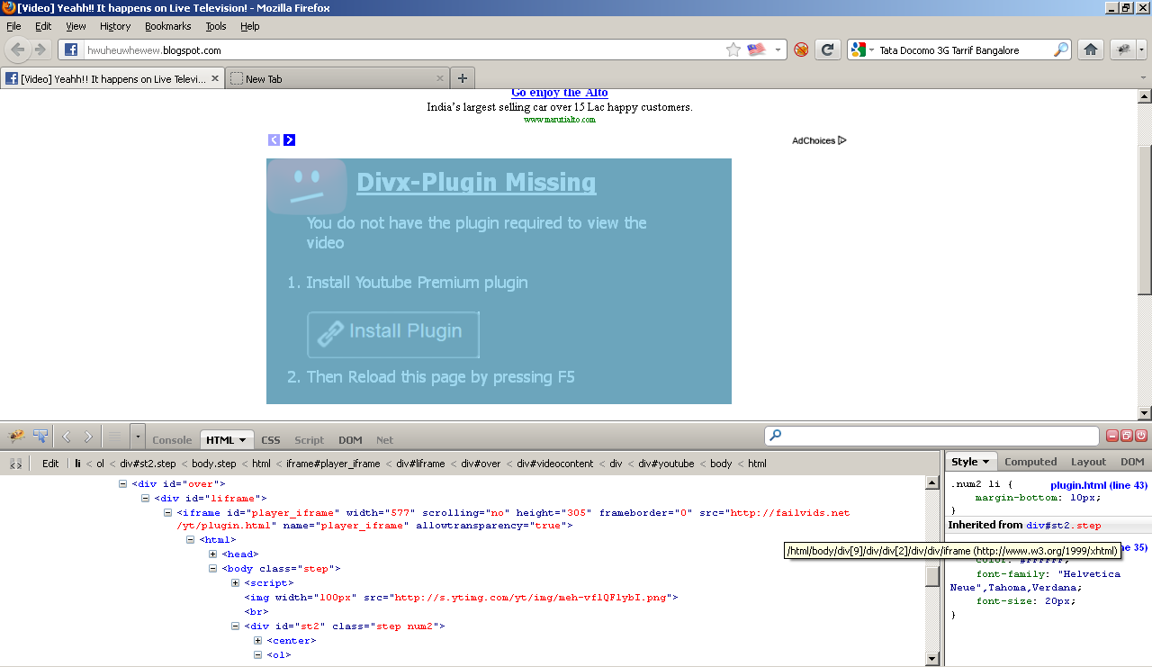
Task: Select div#youtube in the breadcrumb path
Action: 666,464
